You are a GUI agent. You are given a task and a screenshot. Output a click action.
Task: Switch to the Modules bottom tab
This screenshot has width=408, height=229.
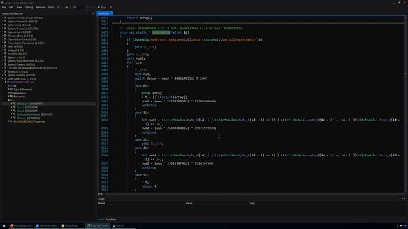[x=111, y=219]
